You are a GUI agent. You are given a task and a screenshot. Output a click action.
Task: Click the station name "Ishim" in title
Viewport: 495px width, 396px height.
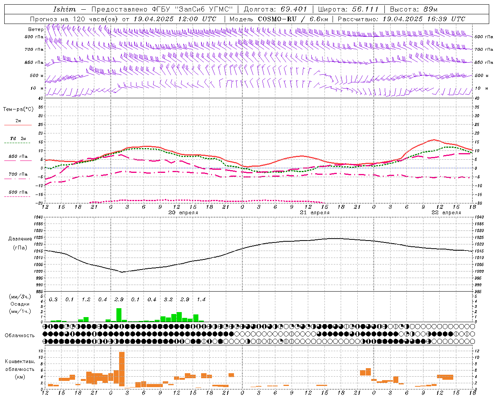[x=65, y=9]
